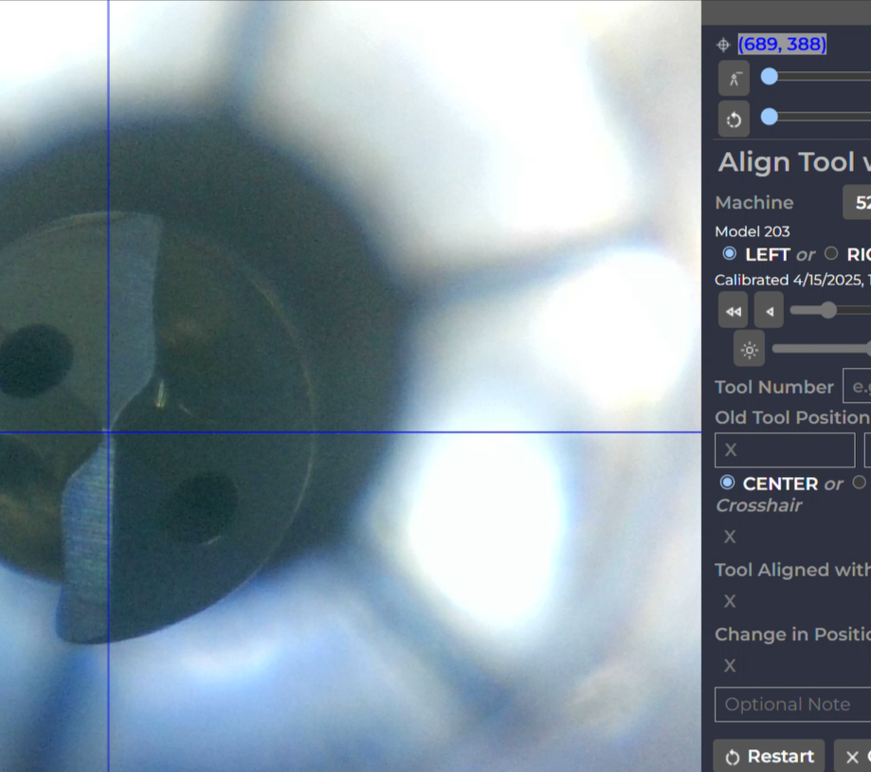Image resolution: width=871 pixels, height=772 pixels.
Task: Open the Machine number selector
Action: (857, 202)
